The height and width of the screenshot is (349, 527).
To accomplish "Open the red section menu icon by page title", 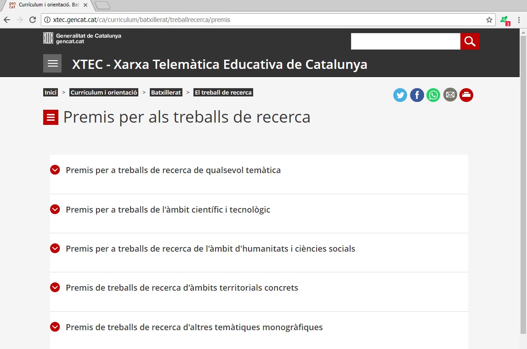I will coord(51,118).
